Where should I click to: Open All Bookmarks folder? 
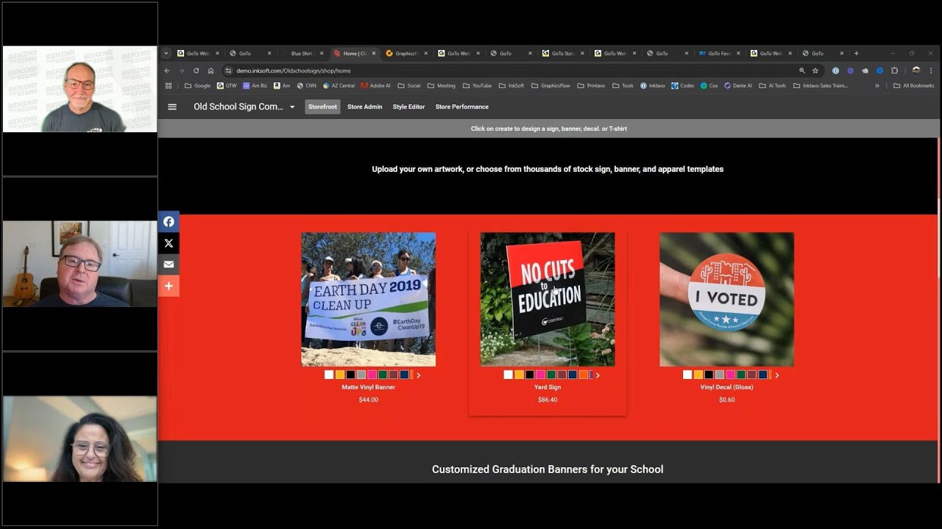(x=913, y=85)
